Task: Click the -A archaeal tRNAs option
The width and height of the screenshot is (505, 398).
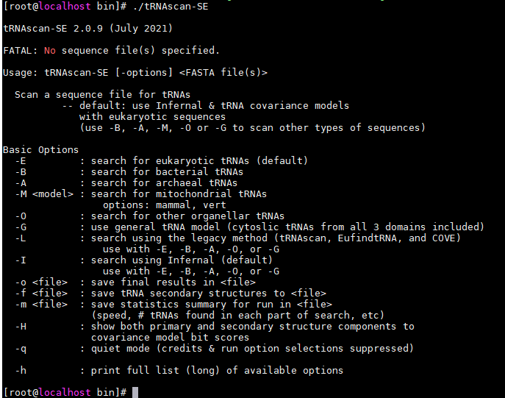Action: click(126, 183)
